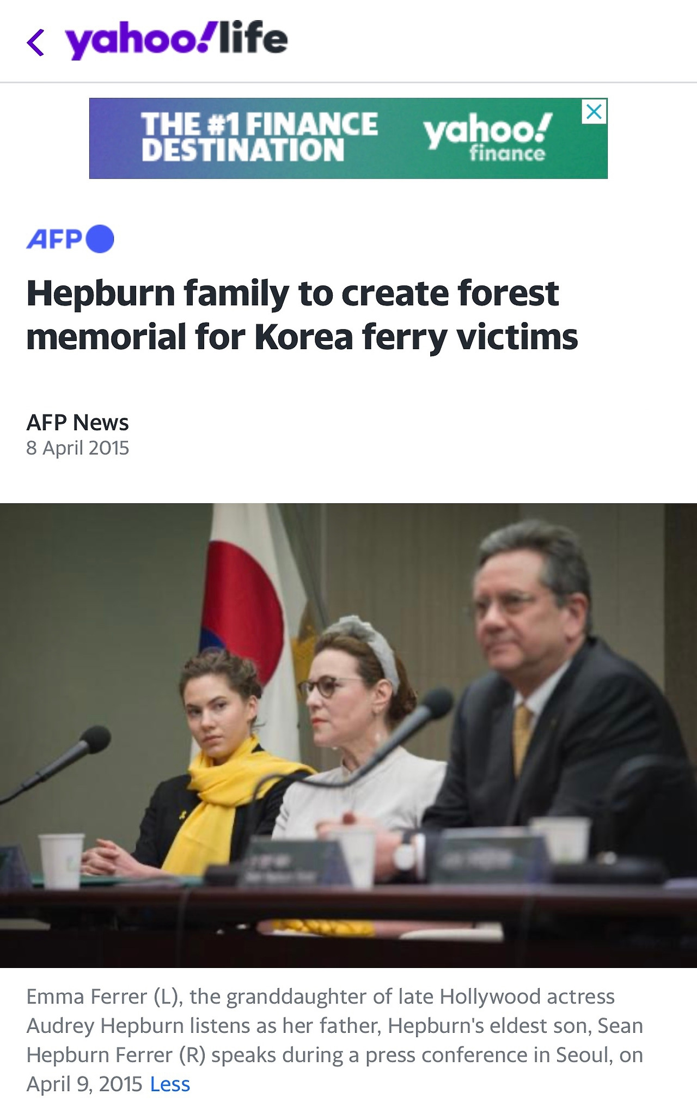
Task: Tap the purple back chevron arrow
Action: tap(35, 42)
